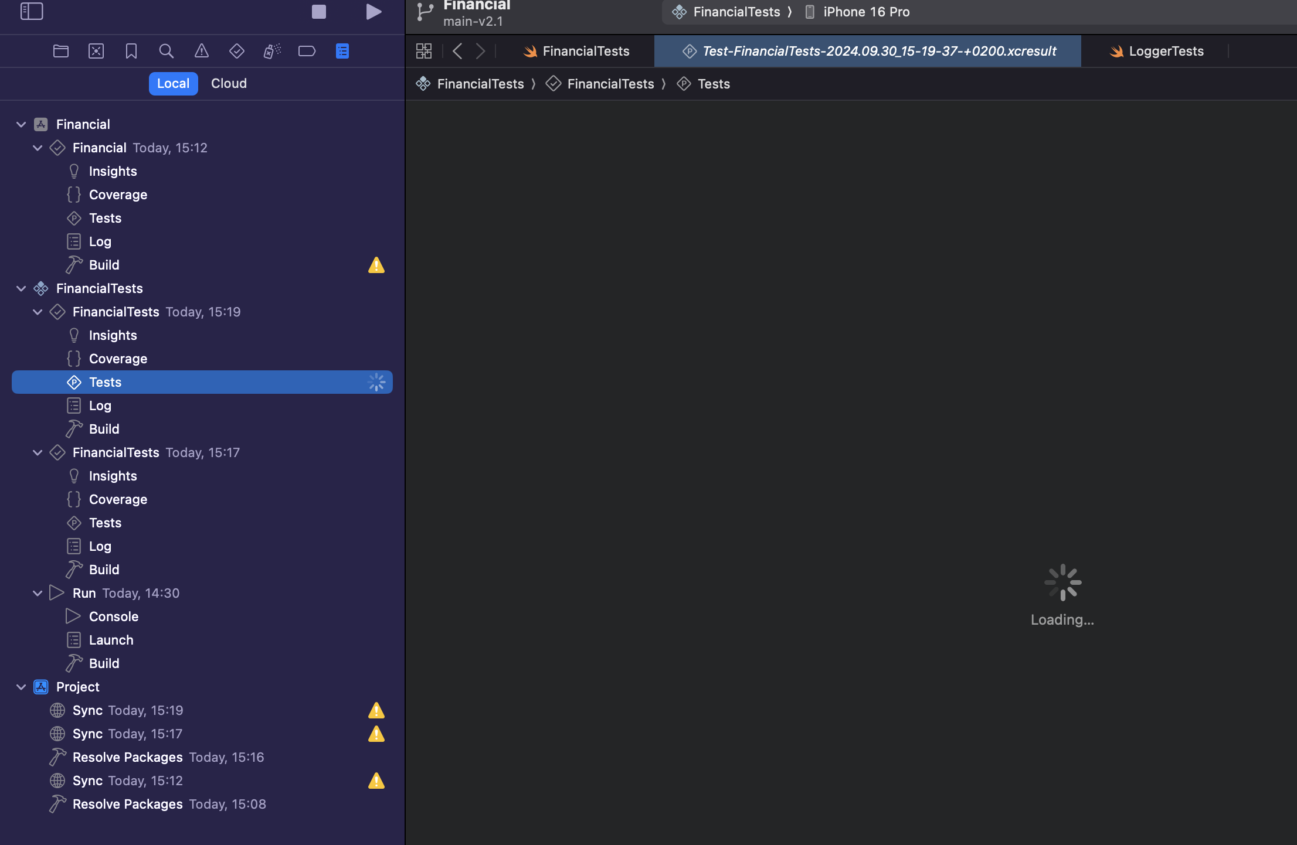Click warning icon on Sync 15:12

[376, 781]
